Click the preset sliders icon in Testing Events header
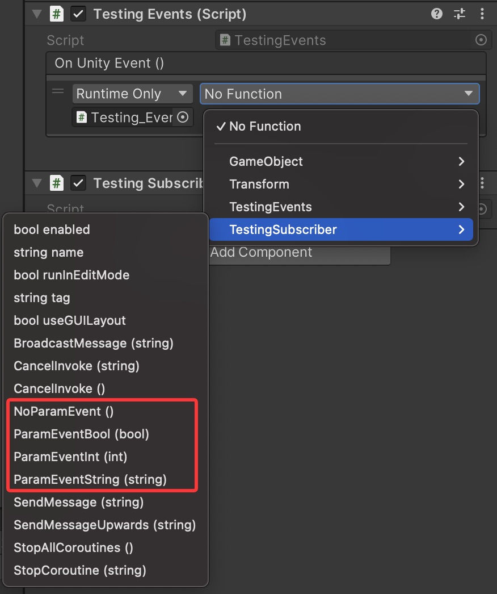 [x=460, y=14]
